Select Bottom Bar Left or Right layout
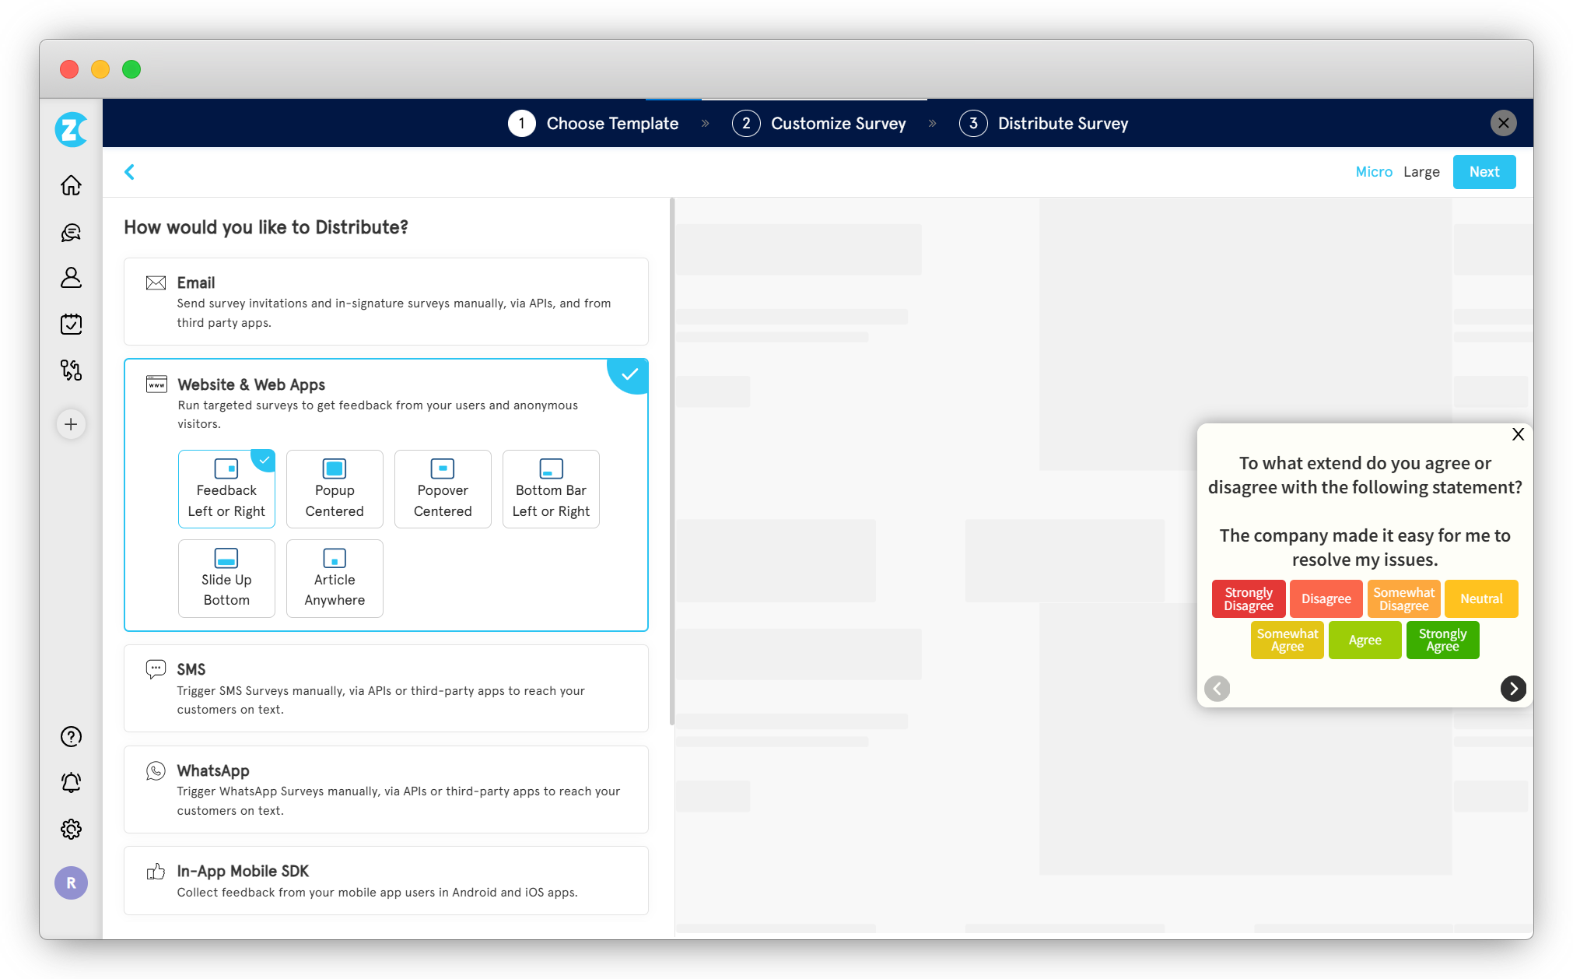 click(551, 489)
